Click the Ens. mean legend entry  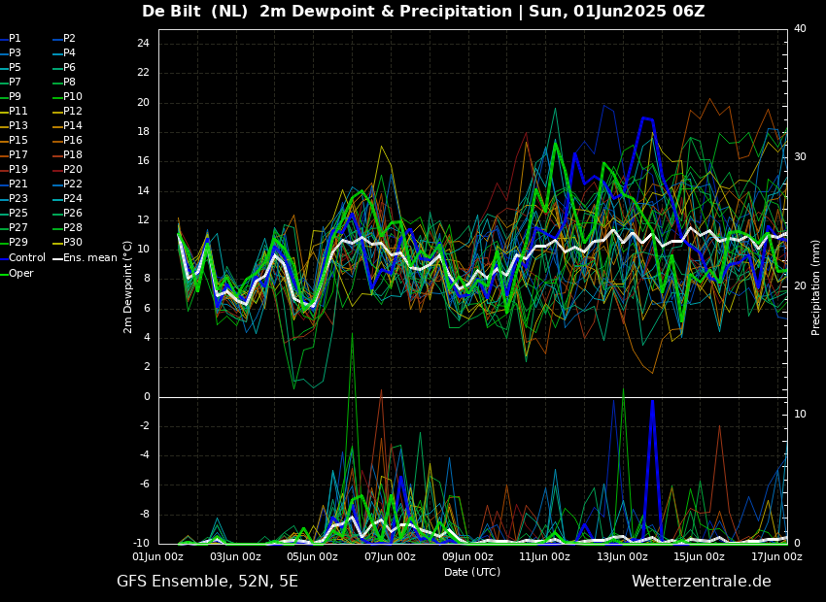pyautogui.click(x=85, y=258)
